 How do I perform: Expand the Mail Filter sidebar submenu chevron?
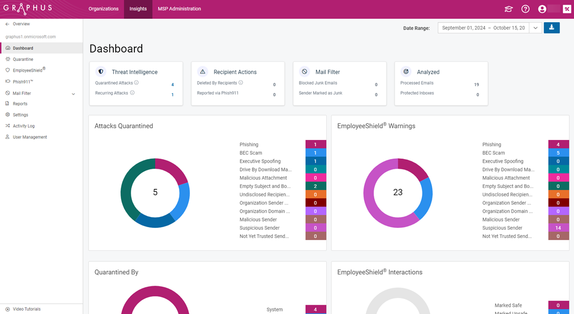pyautogui.click(x=73, y=94)
